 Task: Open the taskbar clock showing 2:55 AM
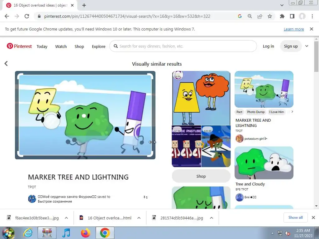coord(303,233)
